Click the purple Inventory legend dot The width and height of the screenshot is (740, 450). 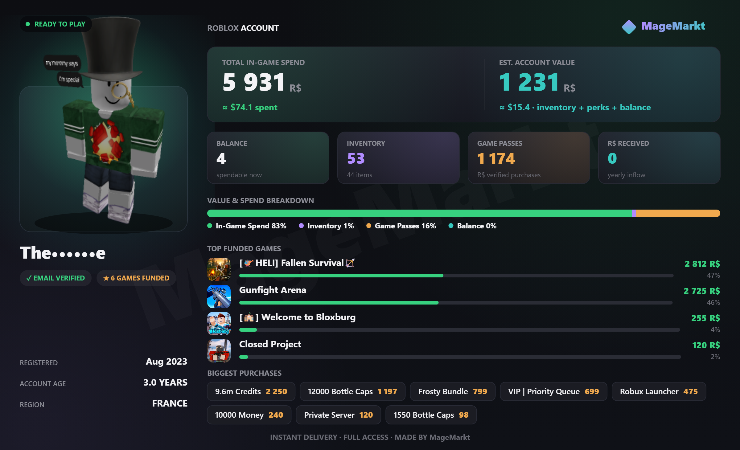301,226
